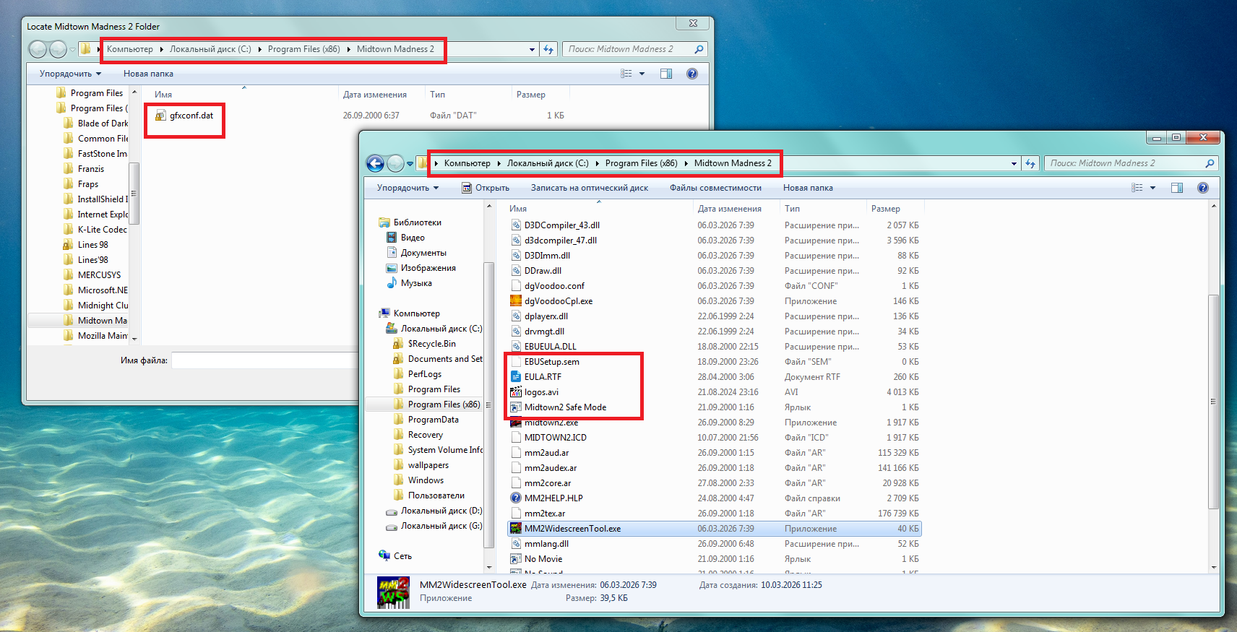Select the file named mm2core.ar
Image resolution: width=1237 pixels, height=632 pixels.
(x=548, y=483)
